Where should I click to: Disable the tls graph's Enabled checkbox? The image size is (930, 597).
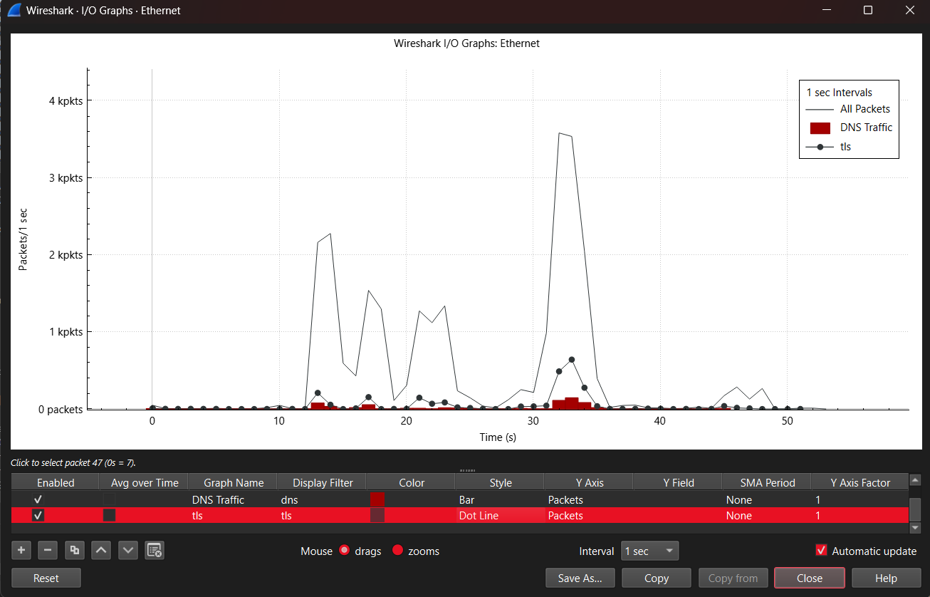[38, 515]
